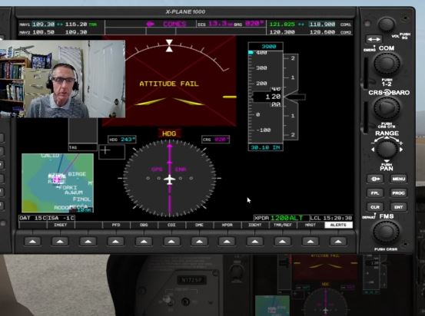Click the vertical speed indicator tape
The height and width of the screenshot is (316, 425).
click(291, 97)
